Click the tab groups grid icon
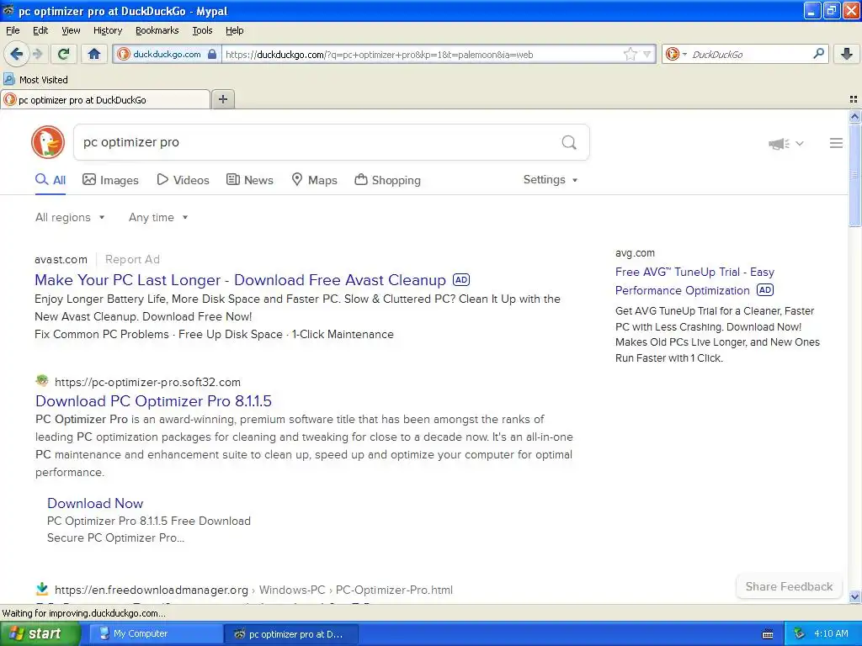862x646 pixels. [x=854, y=99]
